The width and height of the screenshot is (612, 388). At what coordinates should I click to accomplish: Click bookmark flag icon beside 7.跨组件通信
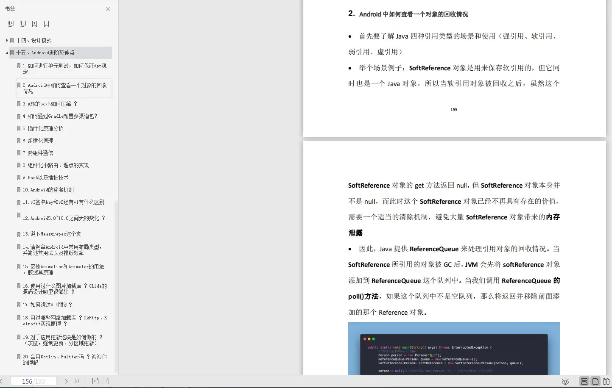point(19,153)
